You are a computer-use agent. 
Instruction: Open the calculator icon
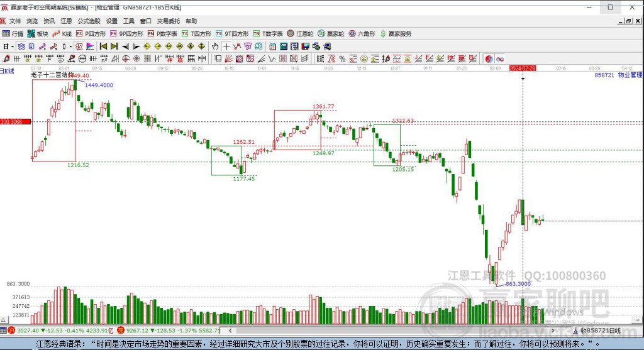click(284, 46)
